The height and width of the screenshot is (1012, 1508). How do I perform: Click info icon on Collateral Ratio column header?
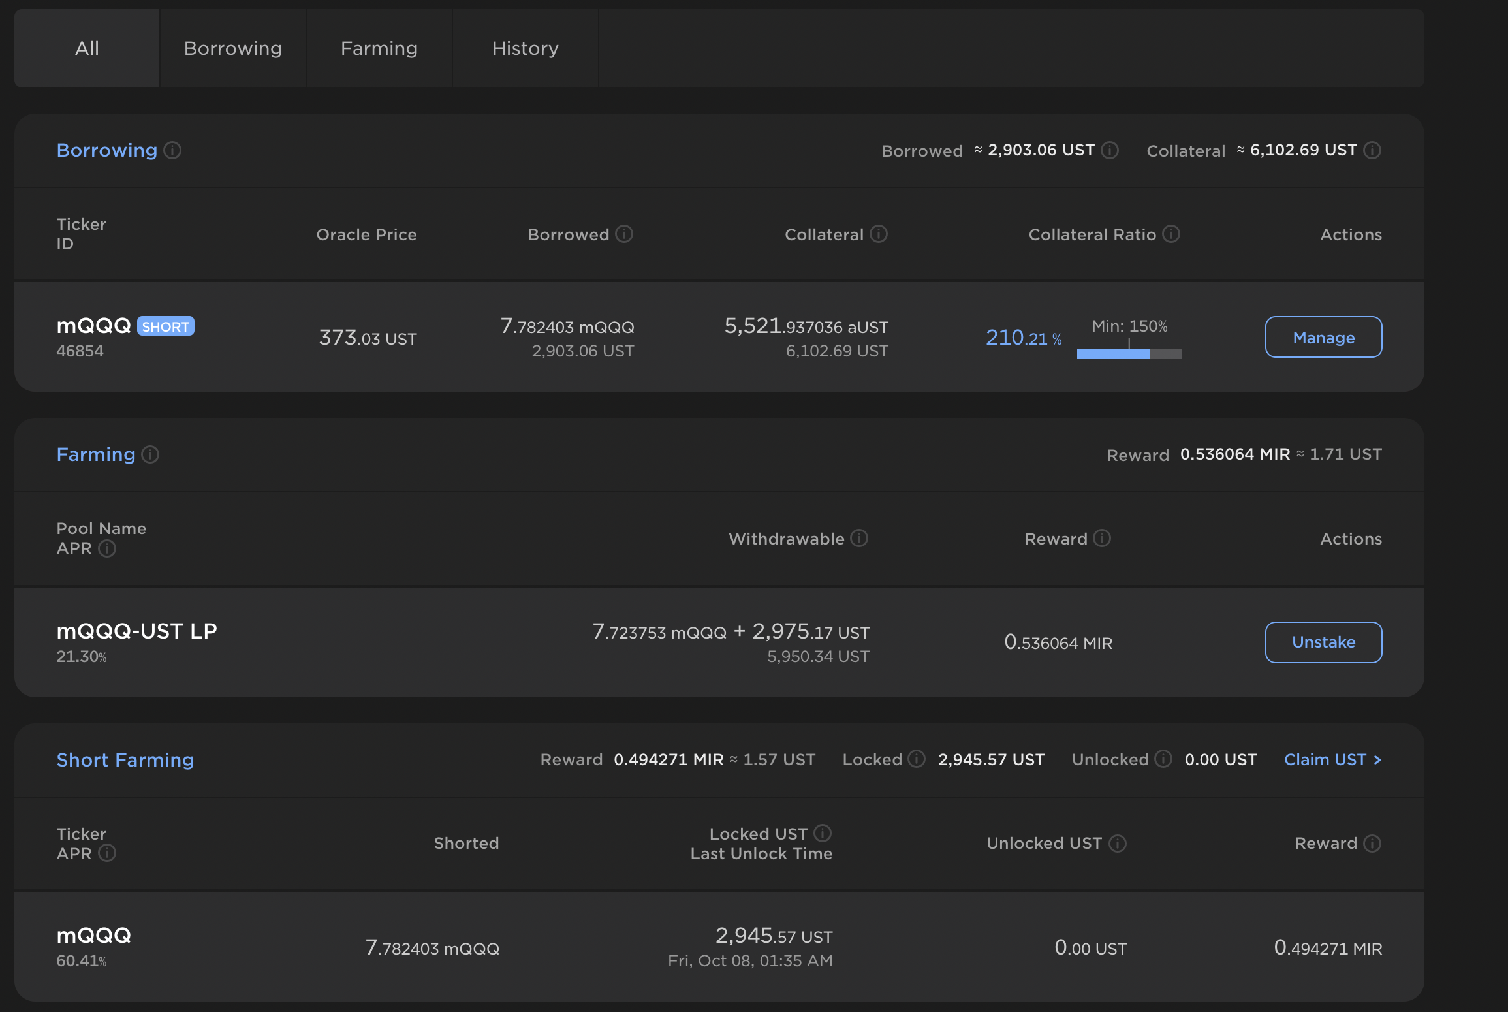tap(1171, 234)
